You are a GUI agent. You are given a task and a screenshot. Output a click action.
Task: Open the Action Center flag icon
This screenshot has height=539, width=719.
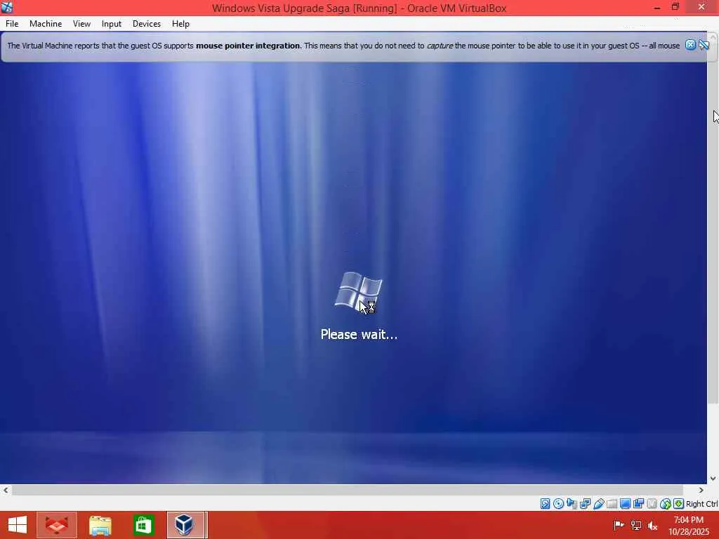[x=619, y=525]
